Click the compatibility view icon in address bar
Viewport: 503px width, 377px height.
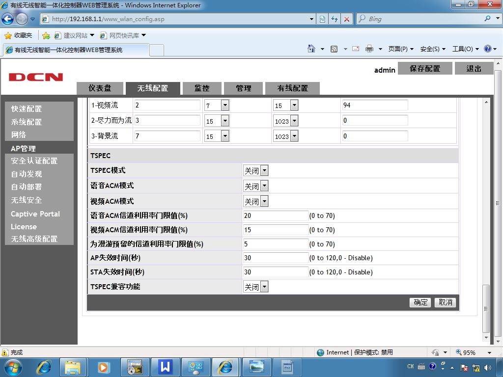(x=322, y=19)
